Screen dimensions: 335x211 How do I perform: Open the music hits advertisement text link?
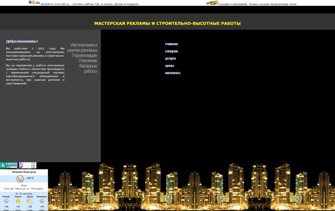(x=257, y=4)
